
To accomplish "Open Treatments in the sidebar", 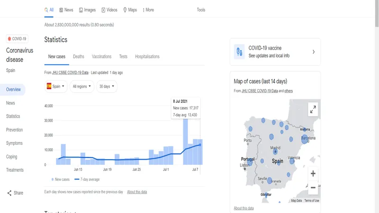I will (x=15, y=170).
